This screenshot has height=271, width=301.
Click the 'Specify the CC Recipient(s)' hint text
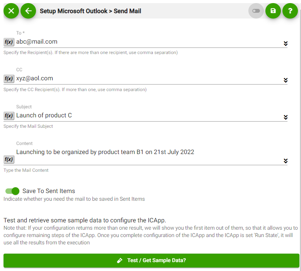75,90
